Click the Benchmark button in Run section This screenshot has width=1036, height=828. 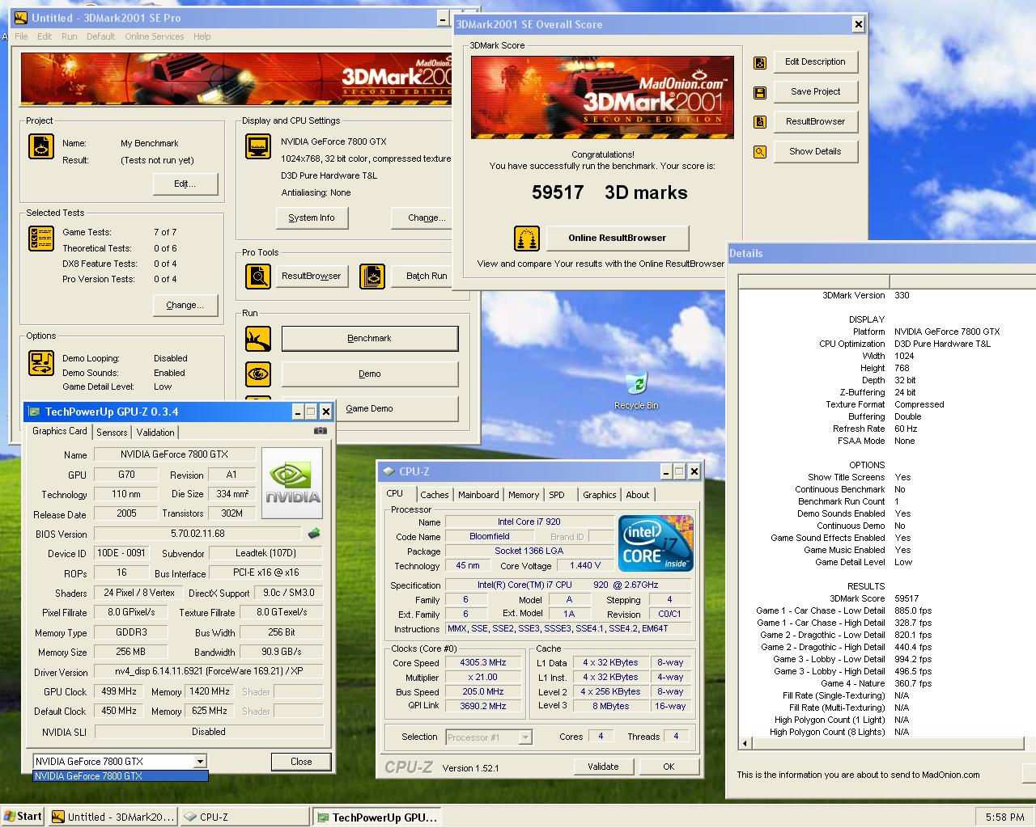(x=370, y=339)
